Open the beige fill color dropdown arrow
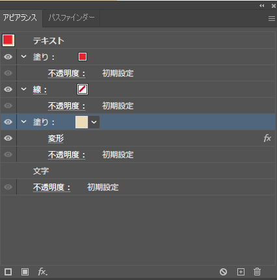This screenshot has width=277, height=280. coord(94,122)
